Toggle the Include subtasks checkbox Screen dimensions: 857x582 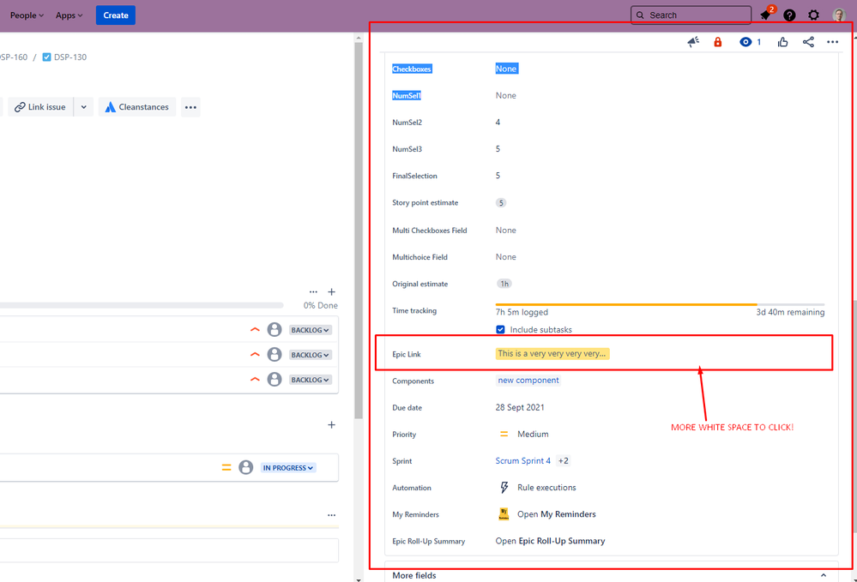500,329
